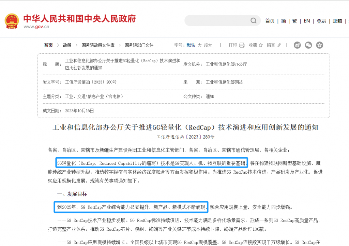Click the paragraph starting 5G RedCap应用规模持续增长
Screen dimensions: 349x246
tap(189, 242)
